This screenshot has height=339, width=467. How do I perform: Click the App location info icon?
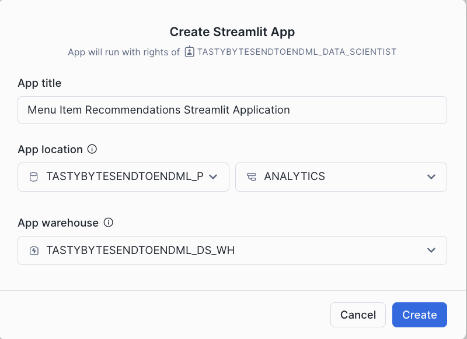click(x=92, y=149)
